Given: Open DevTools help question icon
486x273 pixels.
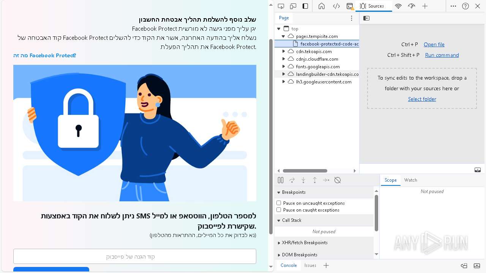Looking at the screenshot, I should coord(465,6).
